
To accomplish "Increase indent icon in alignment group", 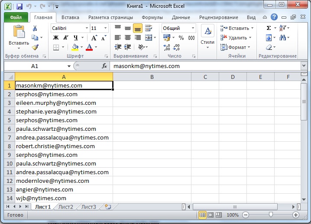I will click(x=127, y=47).
